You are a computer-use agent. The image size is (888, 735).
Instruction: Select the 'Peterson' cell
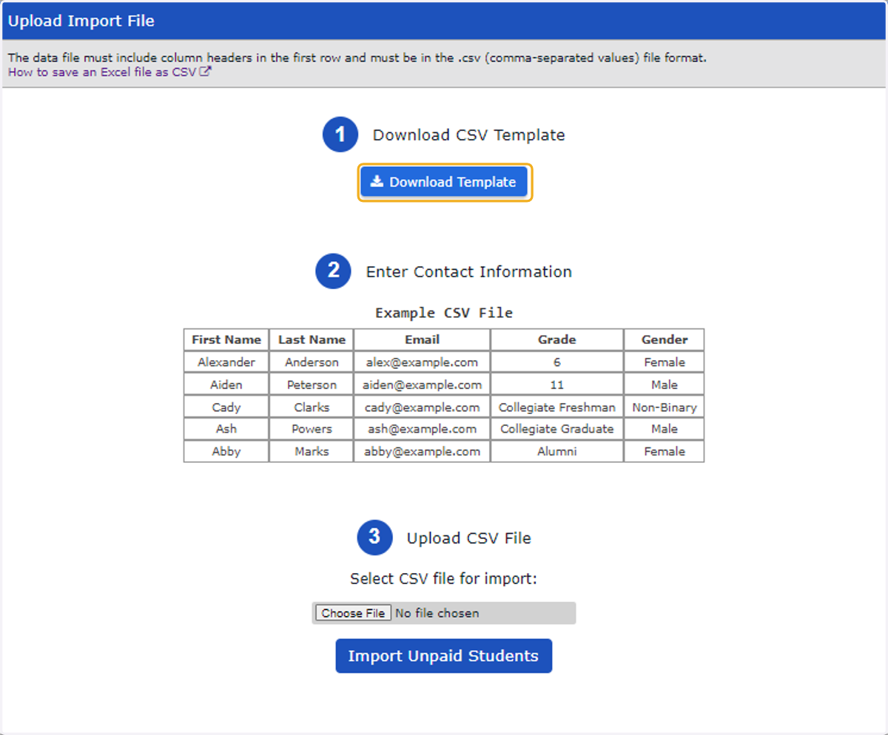click(312, 385)
